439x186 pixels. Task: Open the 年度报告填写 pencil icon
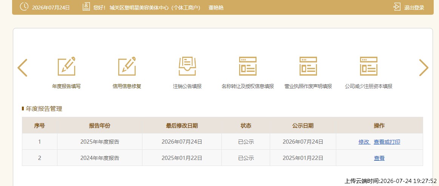pos(66,66)
